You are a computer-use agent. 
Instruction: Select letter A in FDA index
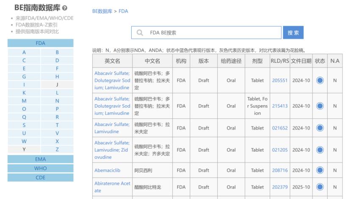[24, 52]
